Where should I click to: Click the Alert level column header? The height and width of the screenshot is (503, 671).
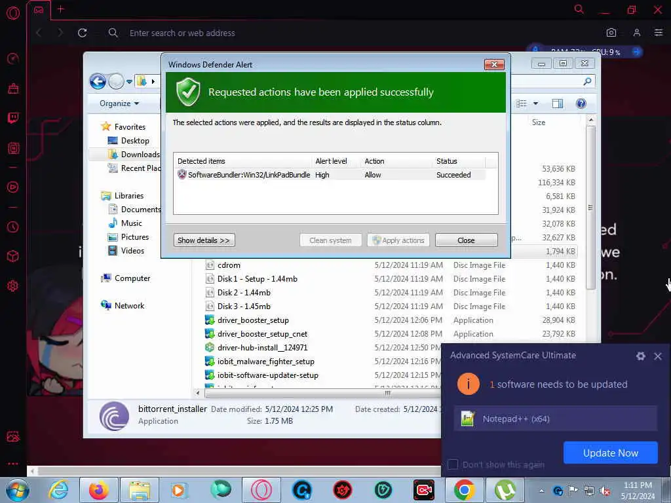331,161
